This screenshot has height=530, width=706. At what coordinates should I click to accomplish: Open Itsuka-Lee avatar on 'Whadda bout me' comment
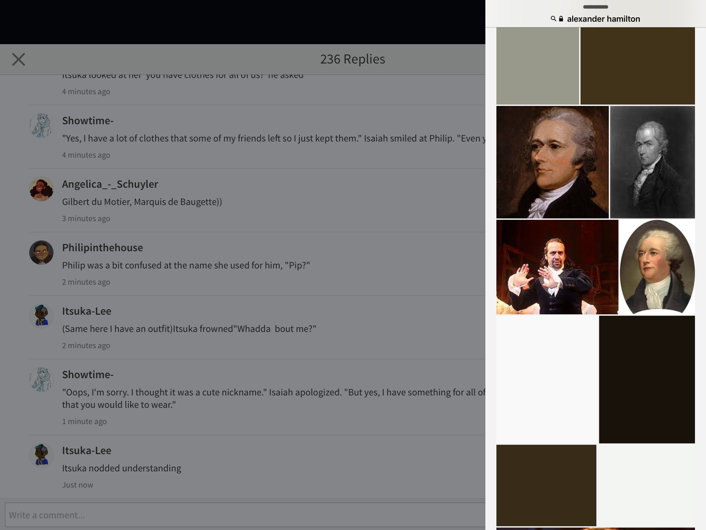41,316
